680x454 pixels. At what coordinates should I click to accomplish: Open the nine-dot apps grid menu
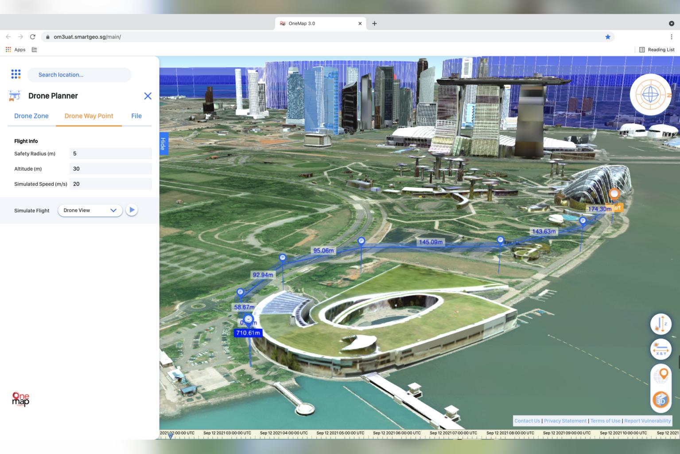(x=16, y=74)
